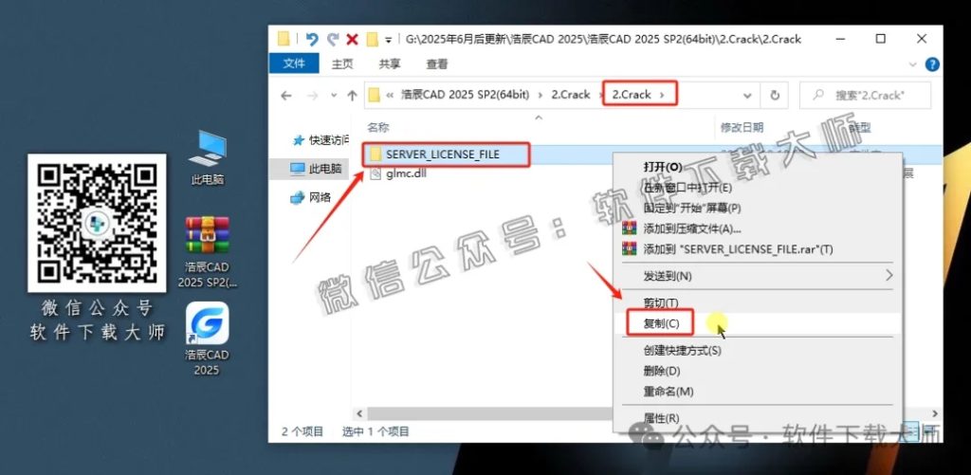This screenshot has height=475, width=971.
Task: Open the 文件 ribbon tab
Action: point(294,64)
